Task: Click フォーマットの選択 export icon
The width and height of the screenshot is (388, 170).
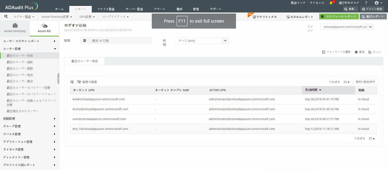Action: [324, 52]
